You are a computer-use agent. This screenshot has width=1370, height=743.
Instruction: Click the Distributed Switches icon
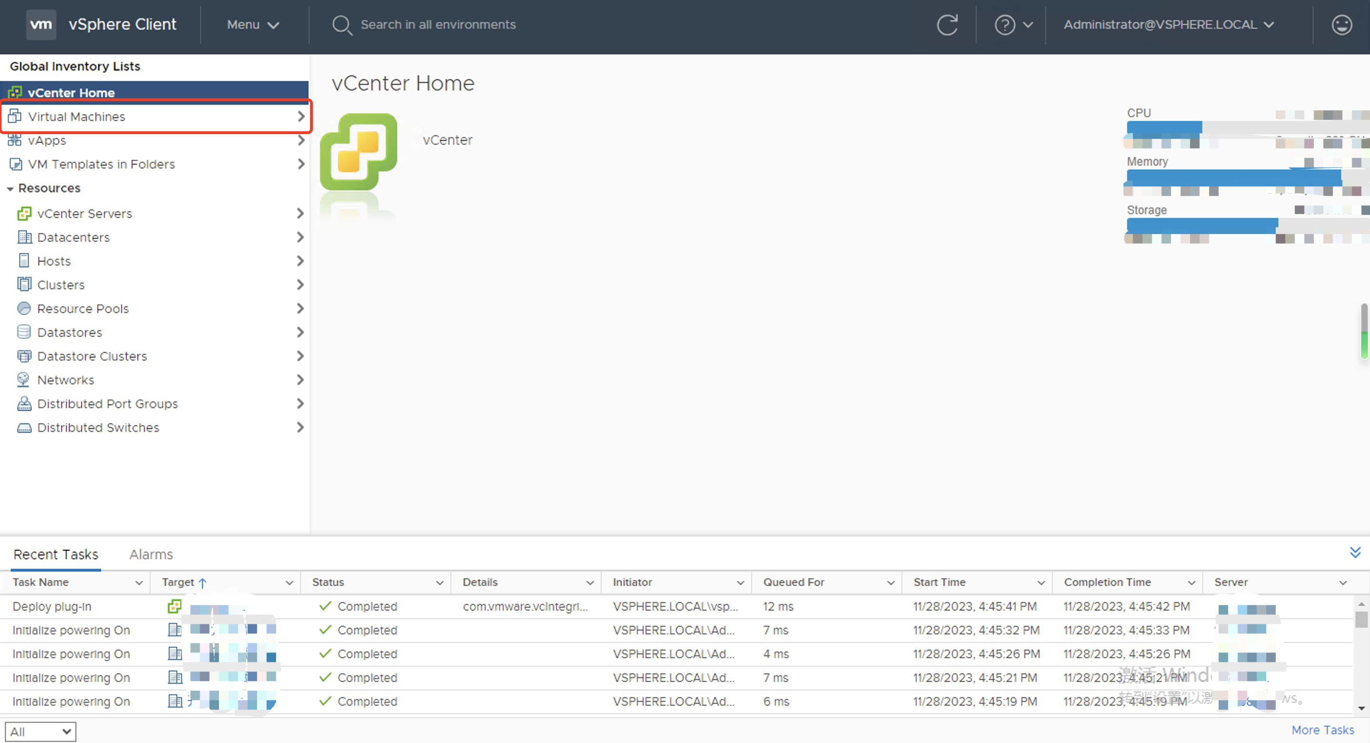[24, 428]
